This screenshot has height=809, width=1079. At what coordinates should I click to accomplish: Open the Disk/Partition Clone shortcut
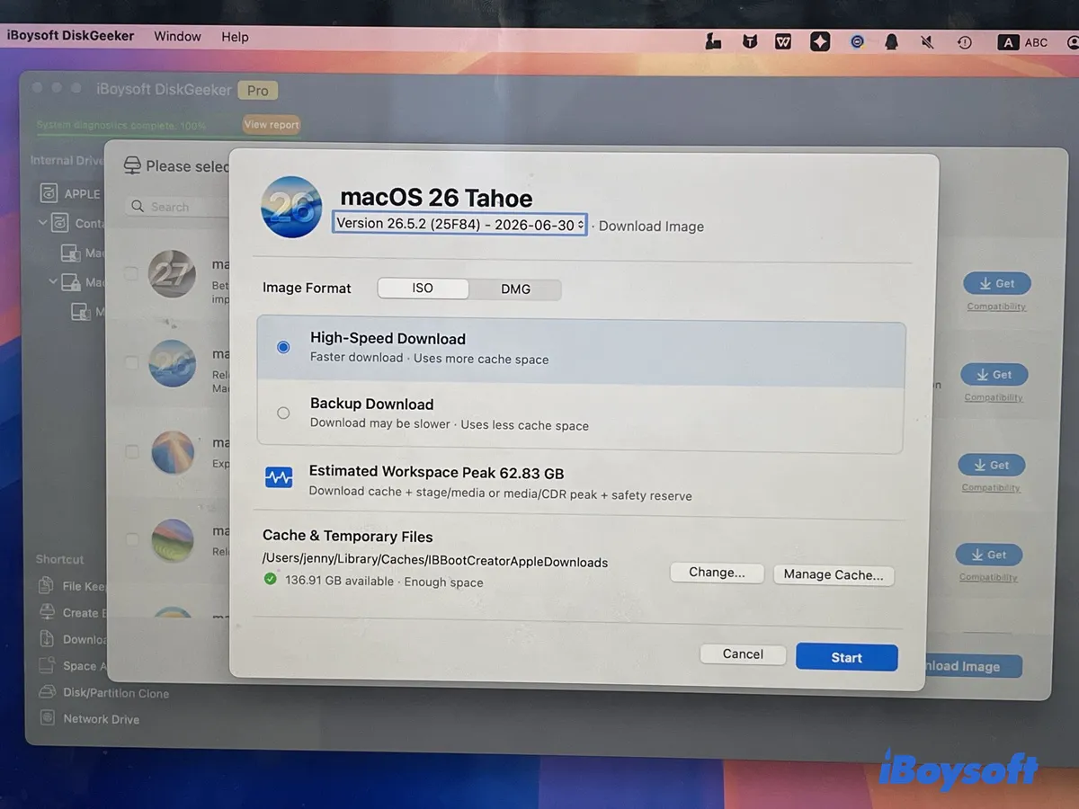pyautogui.click(x=104, y=693)
